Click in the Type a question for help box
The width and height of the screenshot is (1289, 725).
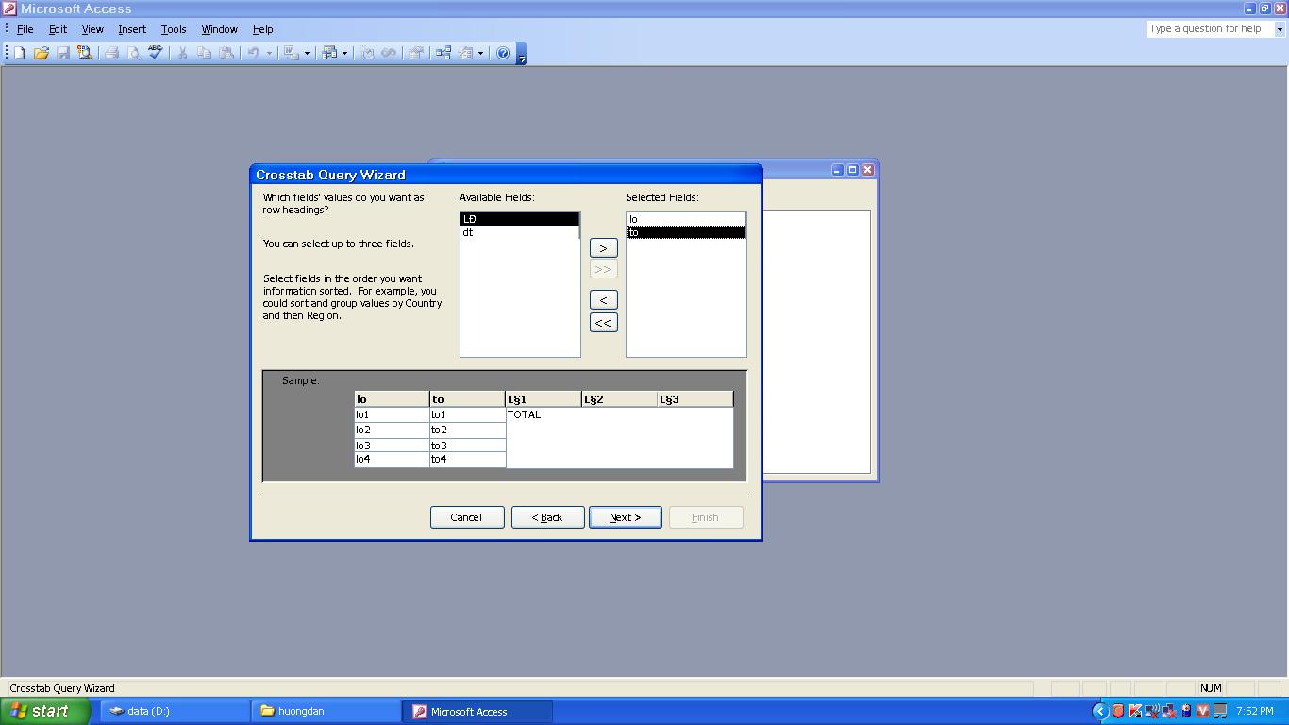(x=1210, y=29)
